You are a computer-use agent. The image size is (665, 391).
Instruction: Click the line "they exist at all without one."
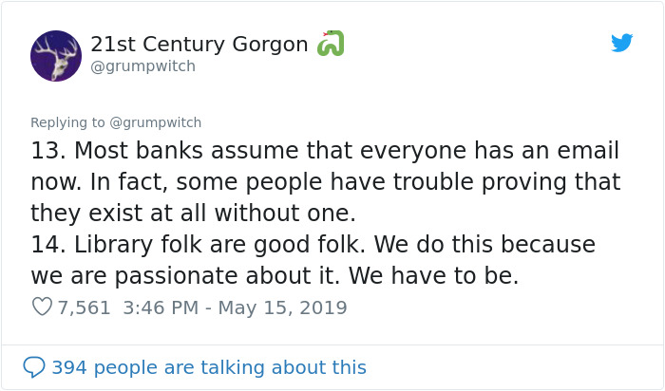coord(193,213)
